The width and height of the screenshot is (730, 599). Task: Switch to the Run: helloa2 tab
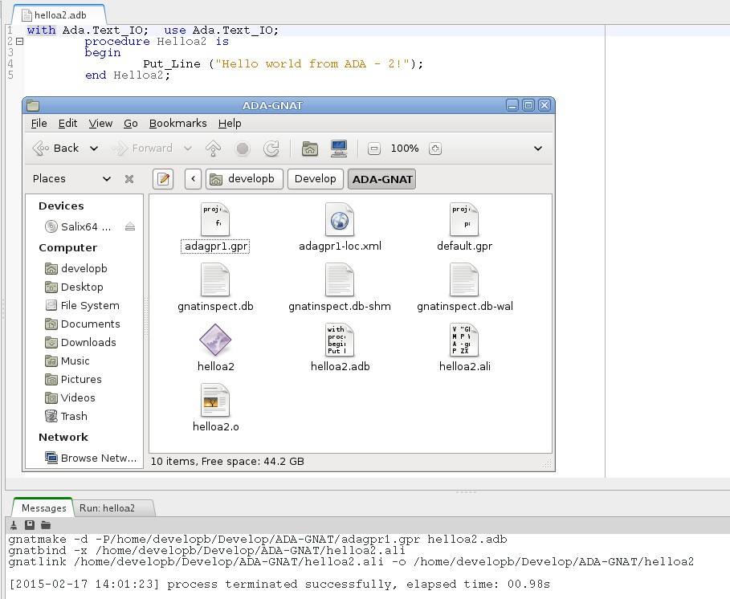pos(107,508)
